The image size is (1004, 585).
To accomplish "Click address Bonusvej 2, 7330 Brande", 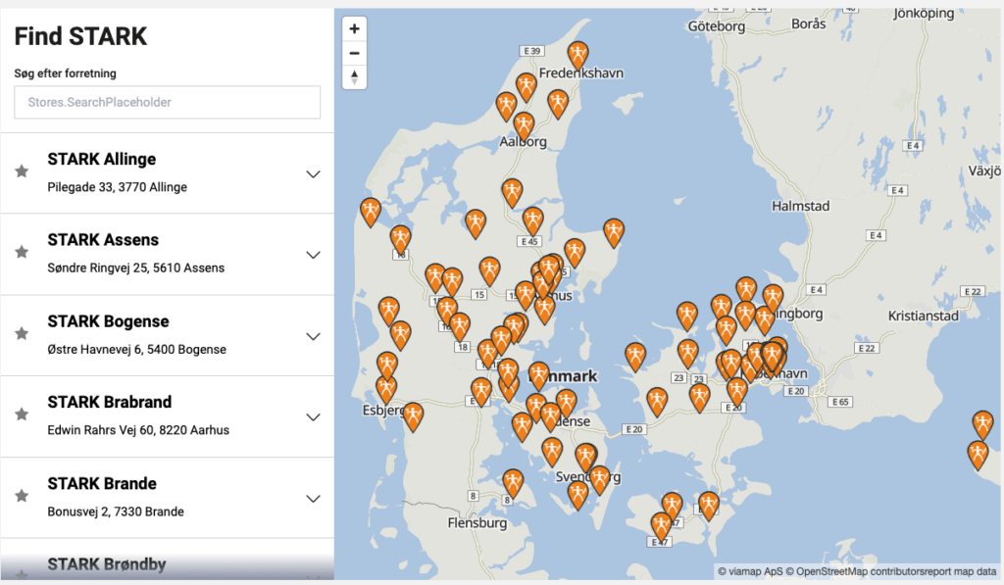I will point(116,512).
